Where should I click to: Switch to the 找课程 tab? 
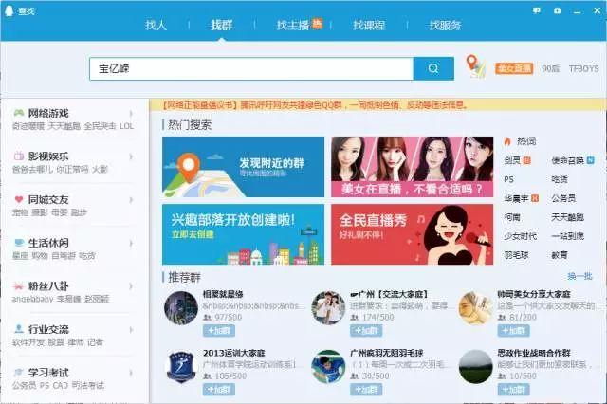[369, 26]
